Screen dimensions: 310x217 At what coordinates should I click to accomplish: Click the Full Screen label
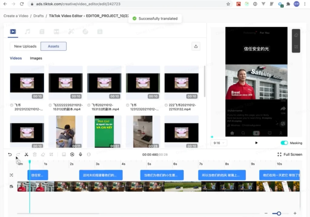click(x=293, y=154)
